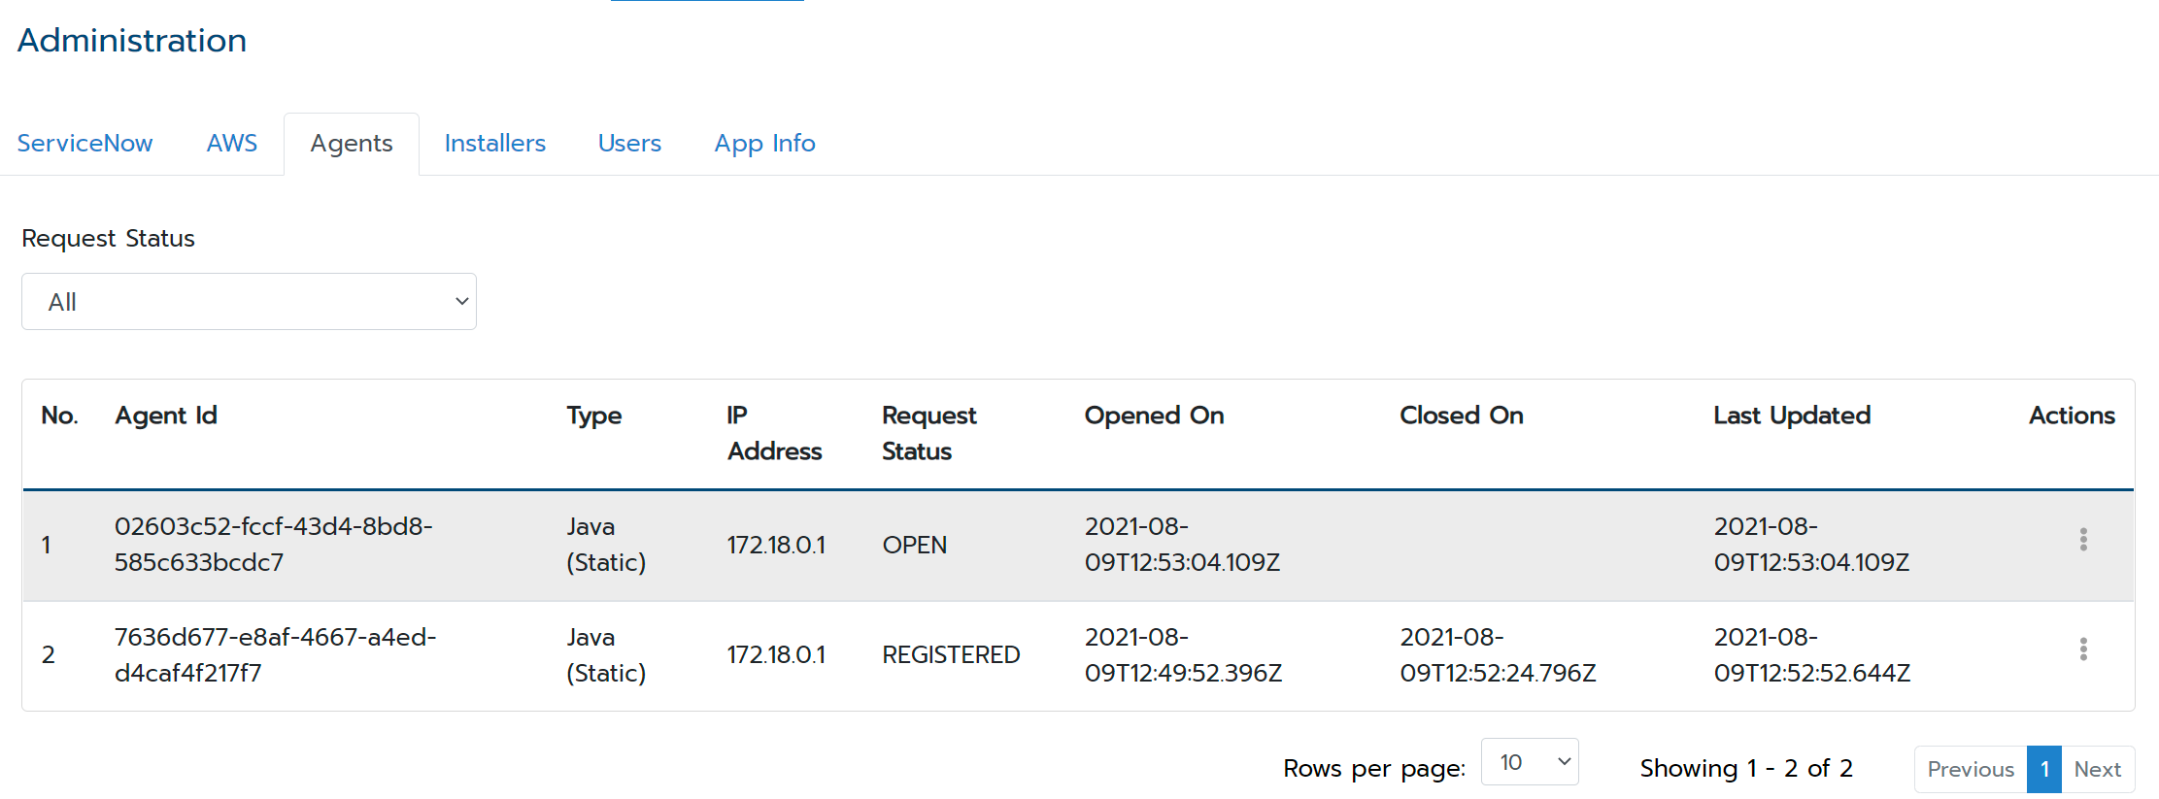Open actions menu for agent 02603c52 row
2159x799 pixels.
2082,540
